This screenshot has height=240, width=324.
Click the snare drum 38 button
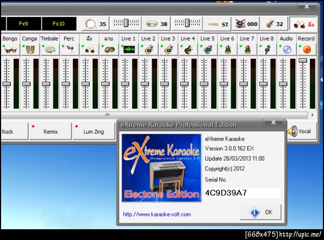tap(157, 24)
